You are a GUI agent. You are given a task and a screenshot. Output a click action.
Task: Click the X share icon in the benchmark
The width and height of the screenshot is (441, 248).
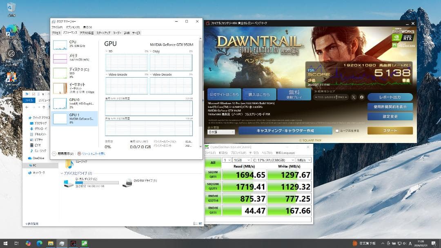tap(353, 97)
